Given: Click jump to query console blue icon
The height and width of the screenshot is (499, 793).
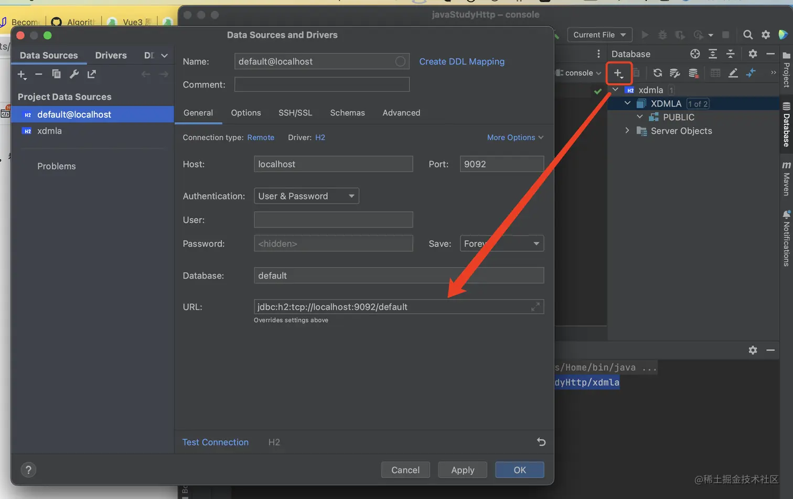Looking at the screenshot, I should (751, 73).
